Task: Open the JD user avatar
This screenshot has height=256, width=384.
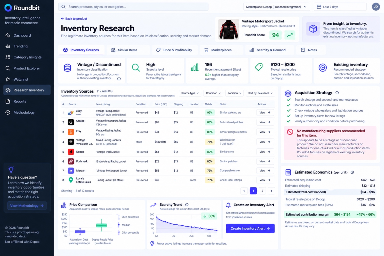Action: 376,7
